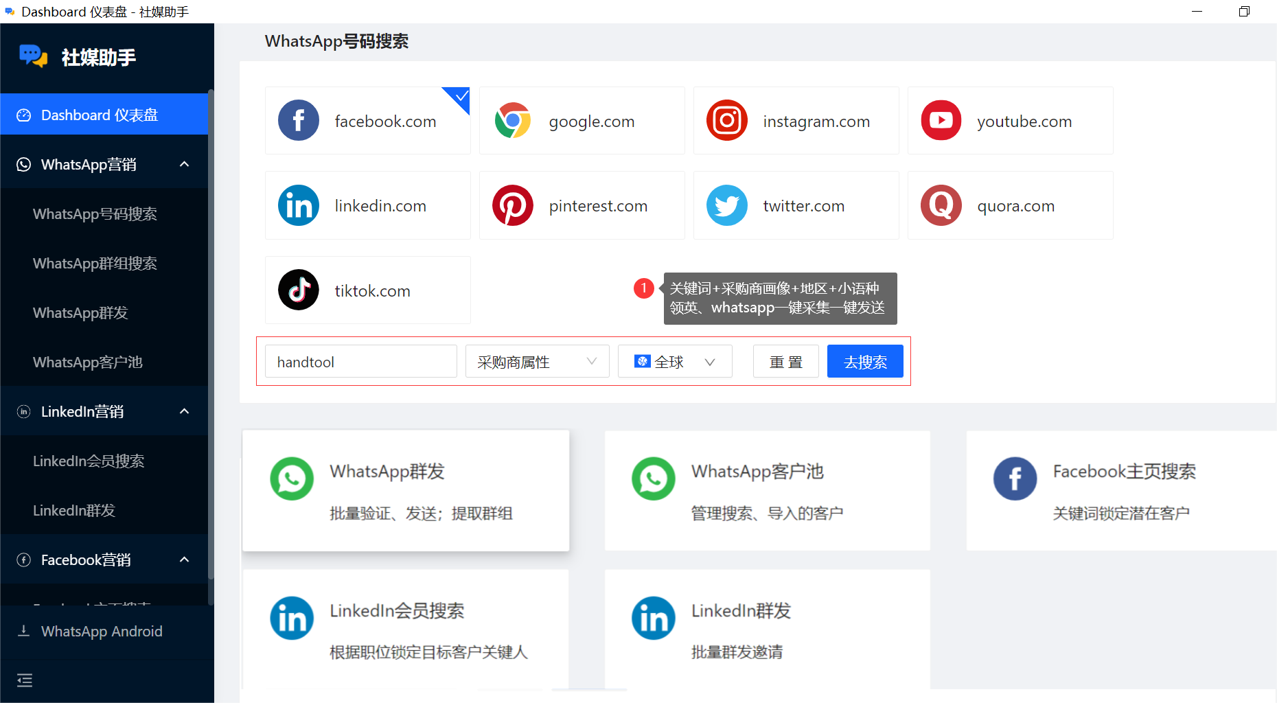Click the LinkedIn会员搜索 card icon
The width and height of the screenshot is (1277, 703).
[292, 618]
